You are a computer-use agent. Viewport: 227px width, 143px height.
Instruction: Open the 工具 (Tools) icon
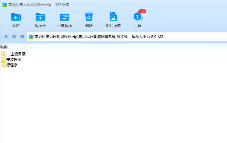click(138, 16)
